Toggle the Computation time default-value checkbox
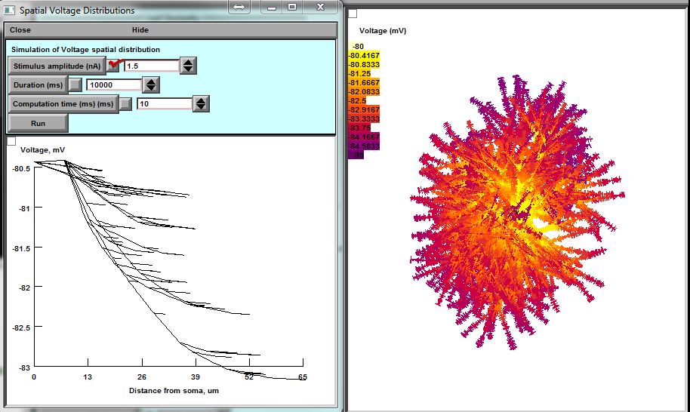 point(125,104)
